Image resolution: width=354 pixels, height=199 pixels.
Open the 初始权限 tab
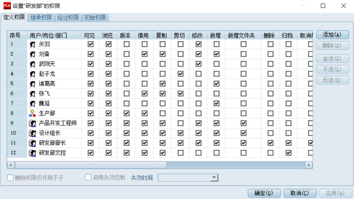click(x=95, y=18)
